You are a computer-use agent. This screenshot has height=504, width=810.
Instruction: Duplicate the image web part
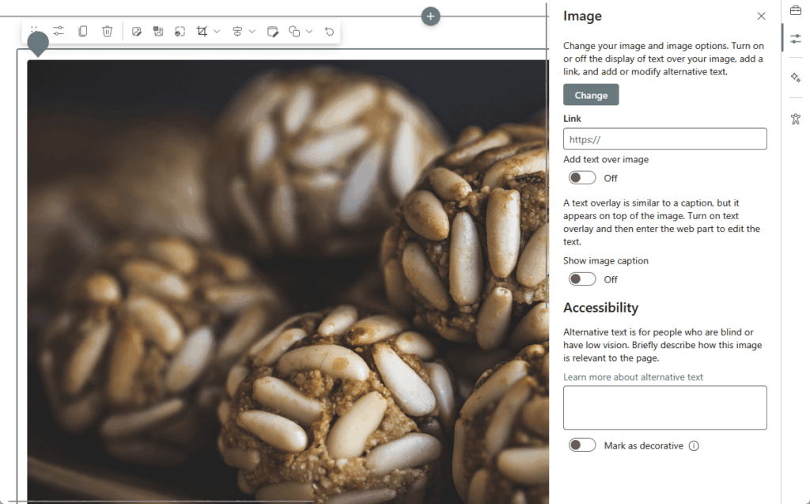(82, 31)
